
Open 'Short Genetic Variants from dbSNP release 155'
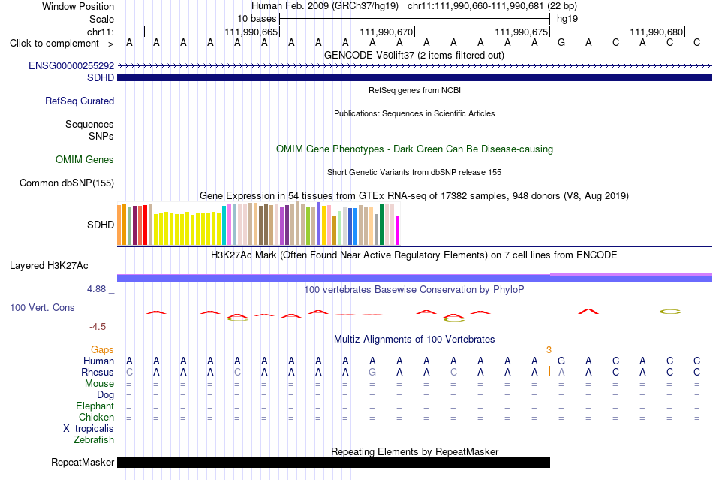pyautogui.click(x=414, y=173)
